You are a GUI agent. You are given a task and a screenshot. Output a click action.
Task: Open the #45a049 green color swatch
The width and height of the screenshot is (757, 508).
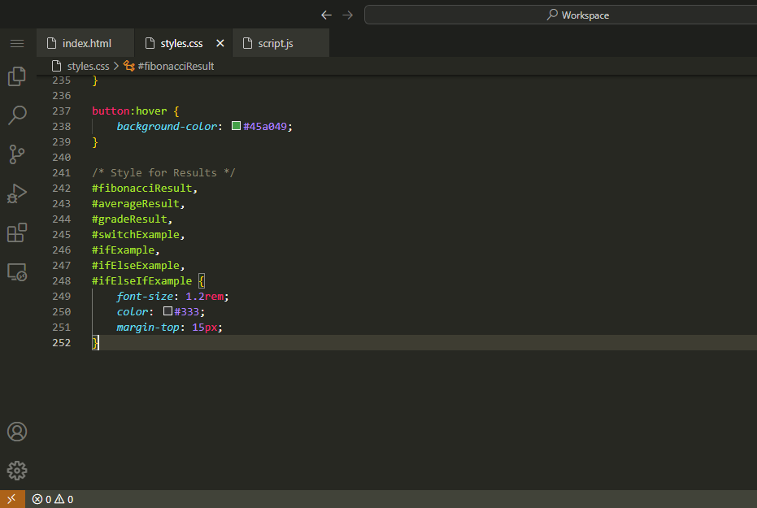coord(236,126)
